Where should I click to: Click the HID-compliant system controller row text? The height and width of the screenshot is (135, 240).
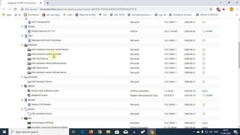point(46,54)
